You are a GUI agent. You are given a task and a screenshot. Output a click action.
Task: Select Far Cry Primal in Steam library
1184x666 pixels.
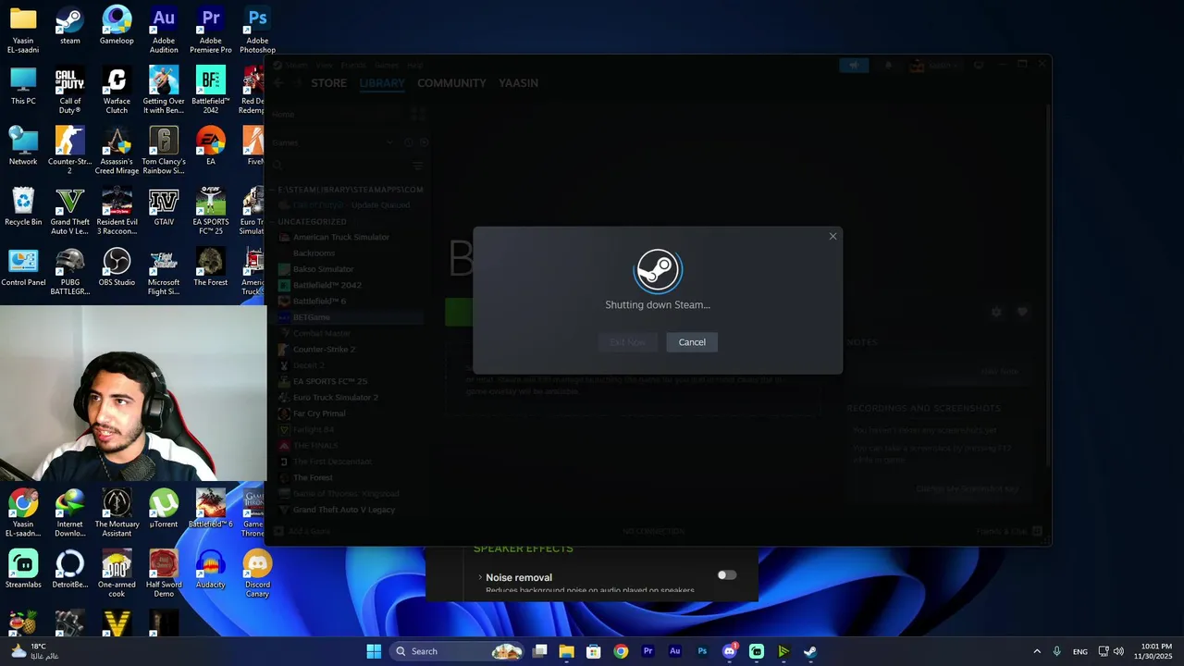tap(319, 413)
